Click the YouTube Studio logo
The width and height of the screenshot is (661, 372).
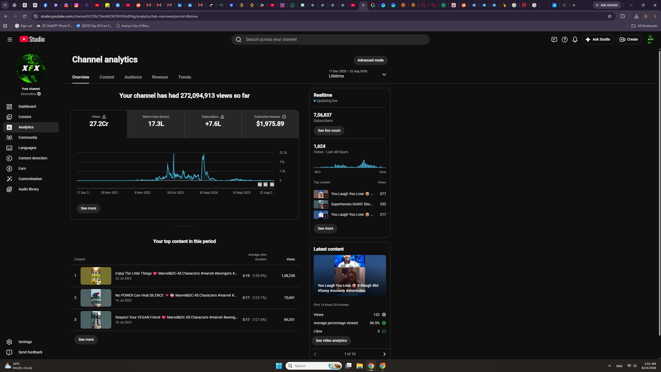pyautogui.click(x=32, y=39)
